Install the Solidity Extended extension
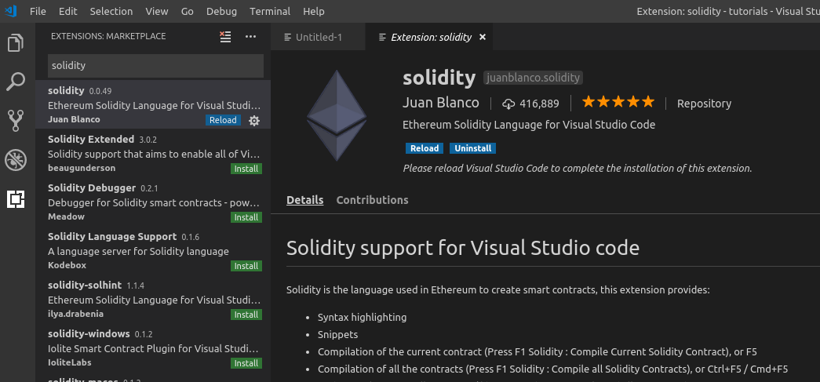Screen dimensions: 820x382 (x=246, y=169)
